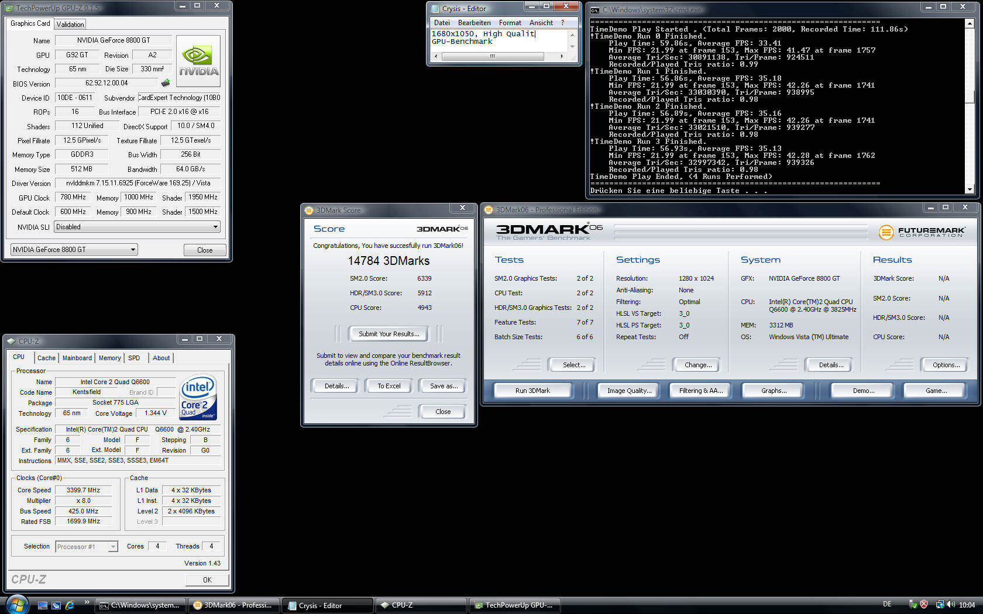Launch Internet Explorer from quick launch
Screen dimensions: 983x614
click(70, 605)
